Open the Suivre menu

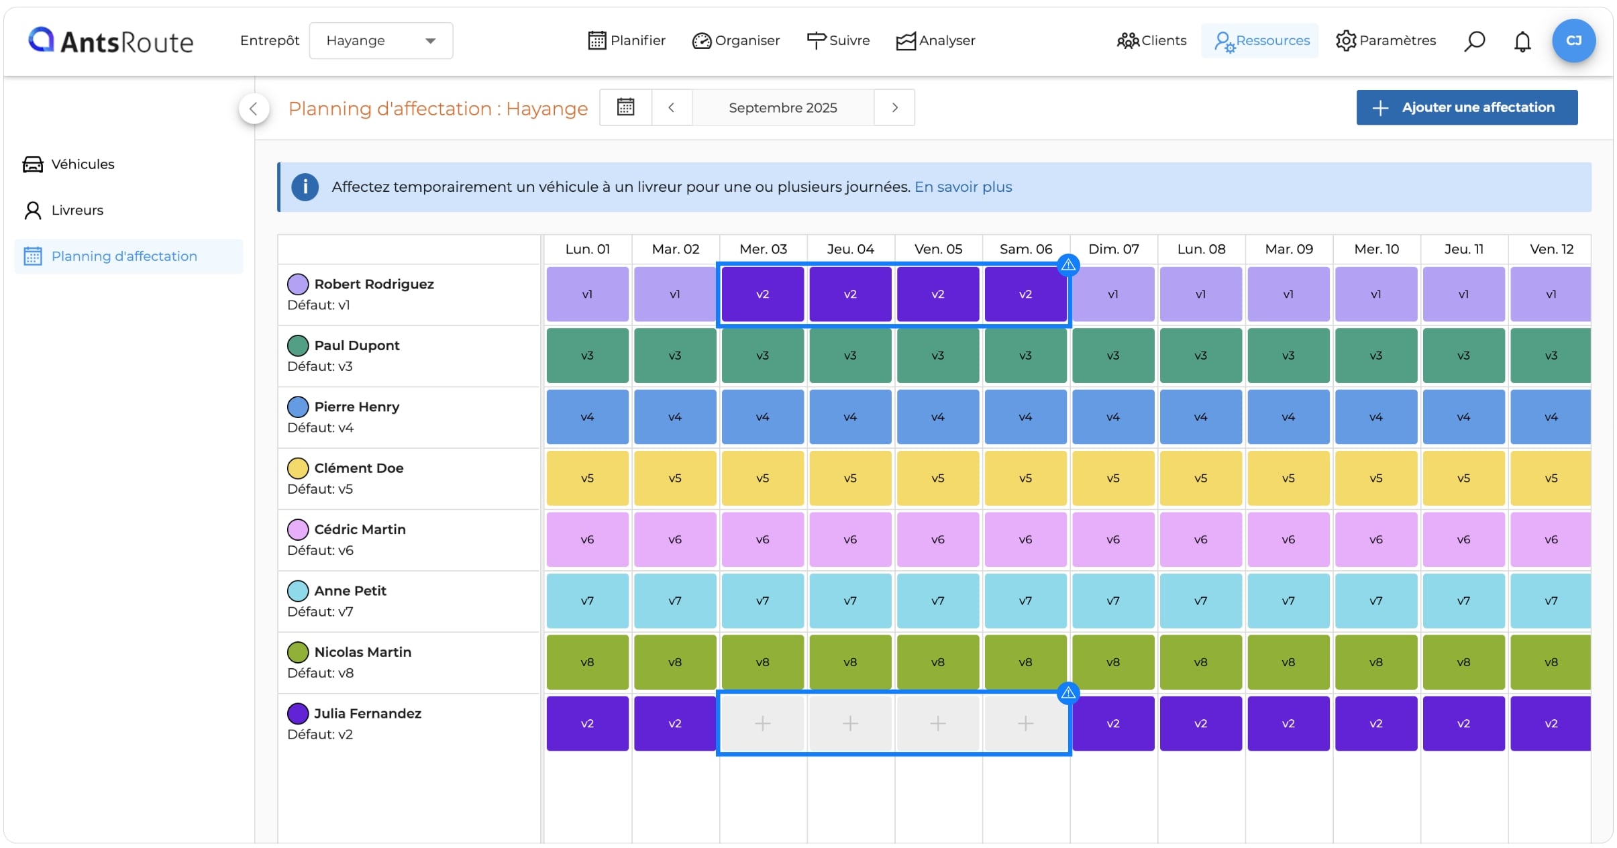tap(838, 40)
